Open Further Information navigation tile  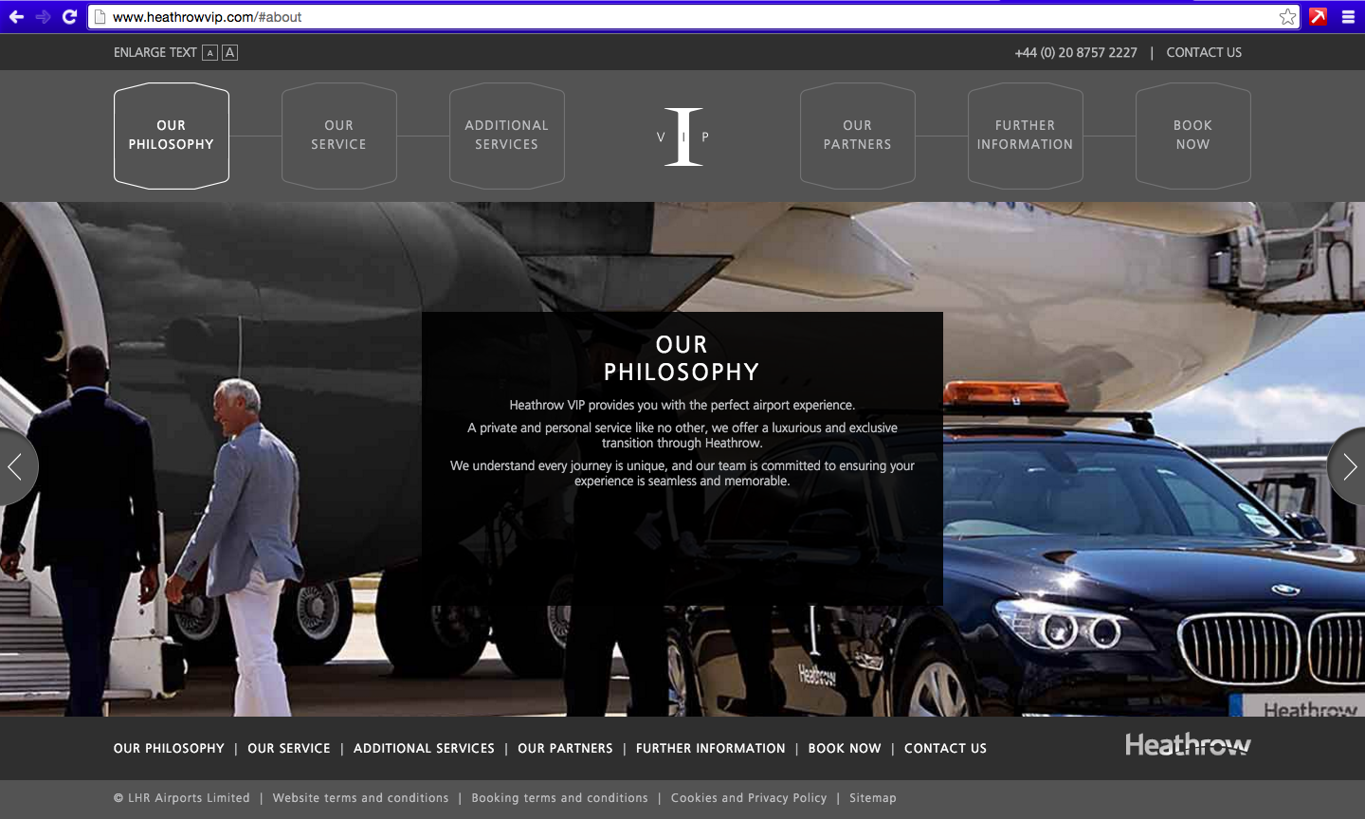[x=1026, y=136]
